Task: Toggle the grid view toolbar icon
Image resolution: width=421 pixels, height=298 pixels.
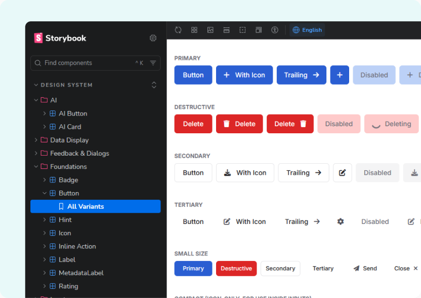Action: point(194,30)
